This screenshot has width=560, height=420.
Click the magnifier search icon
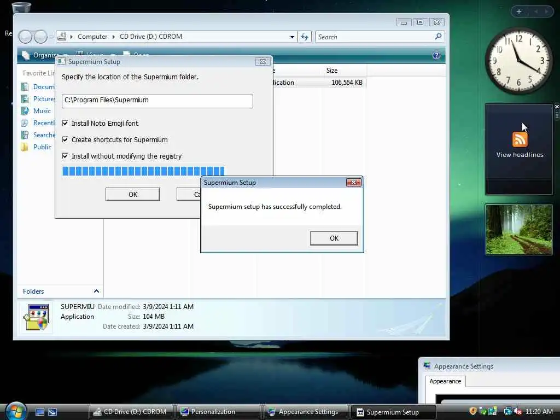(x=438, y=37)
